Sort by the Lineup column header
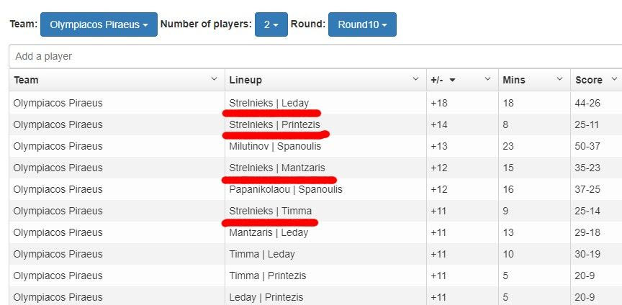 [245, 80]
